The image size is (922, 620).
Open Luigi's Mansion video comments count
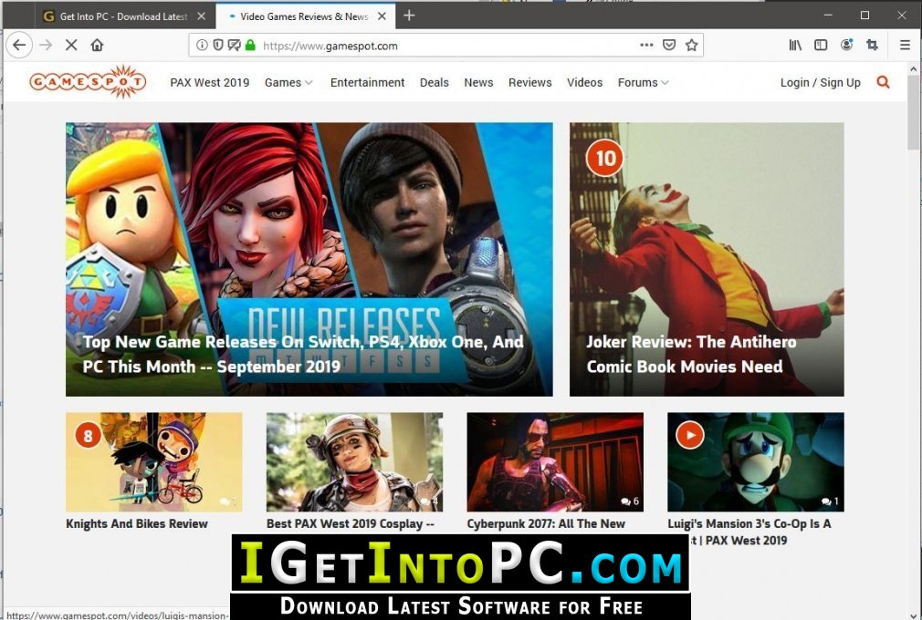point(831,501)
